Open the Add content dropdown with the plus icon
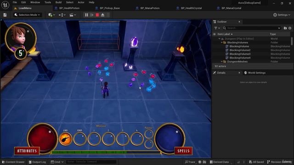Image resolution: width=294 pixels, height=165 pixels. [x=51, y=15]
